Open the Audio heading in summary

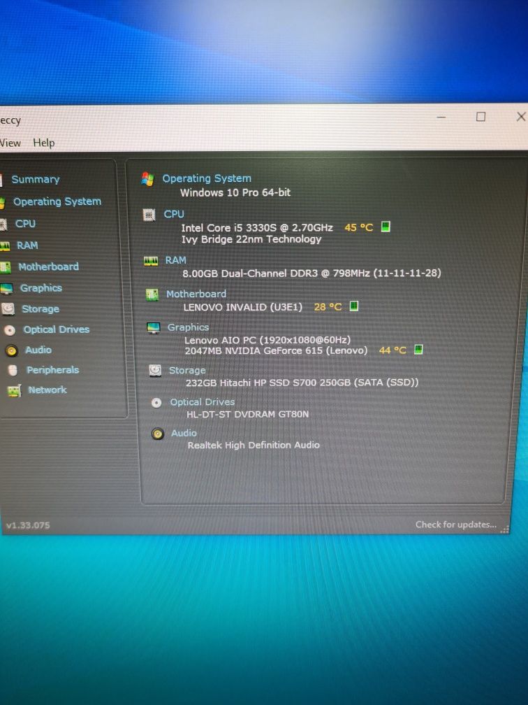[184, 433]
